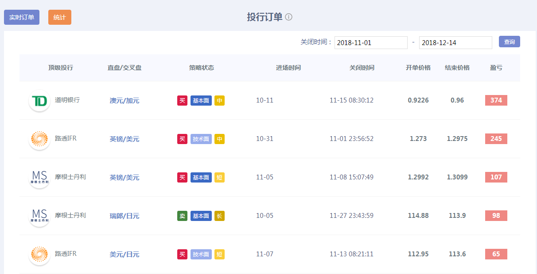Click 盈亏 column header

[496, 68]
